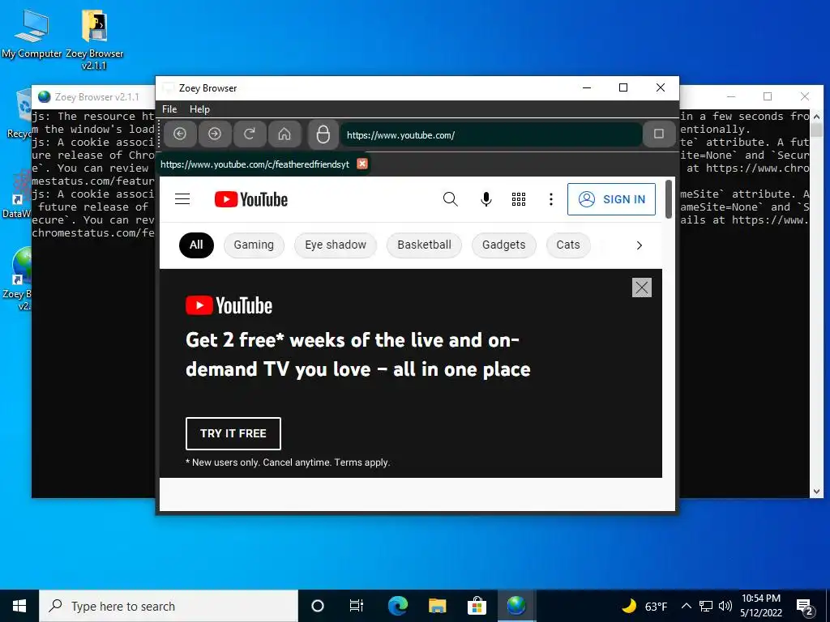Open Task View on the taskbar
The image size is (830, 622).
pos(357,606)
